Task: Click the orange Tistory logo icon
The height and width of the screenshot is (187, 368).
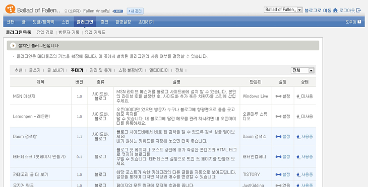Action: (10, 9)
